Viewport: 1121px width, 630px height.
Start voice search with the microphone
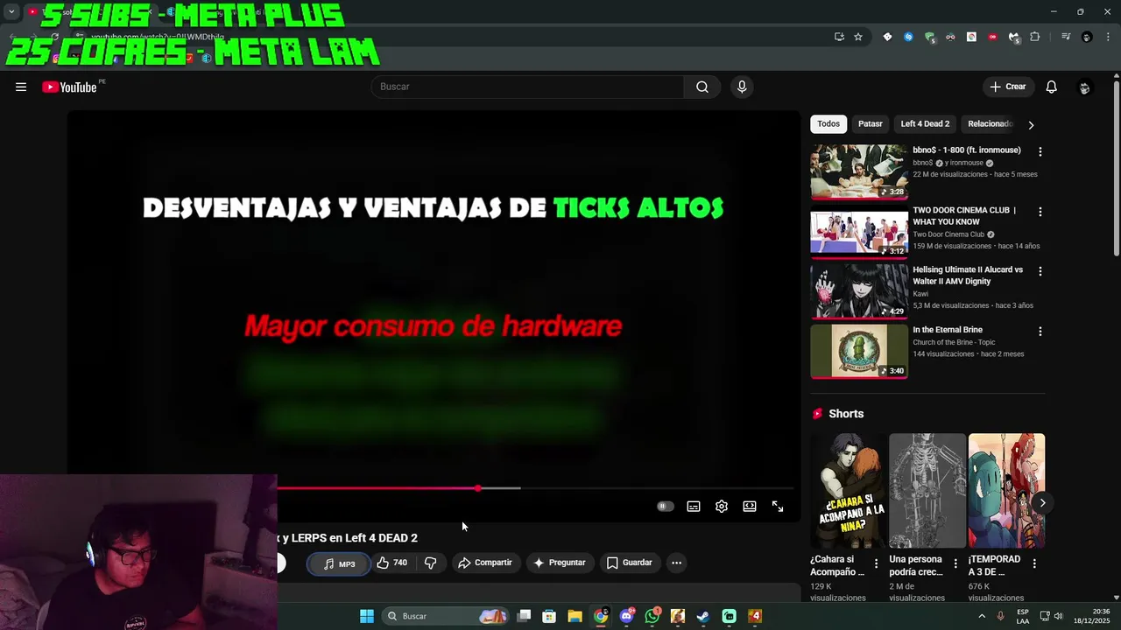(x=742, y=87)
